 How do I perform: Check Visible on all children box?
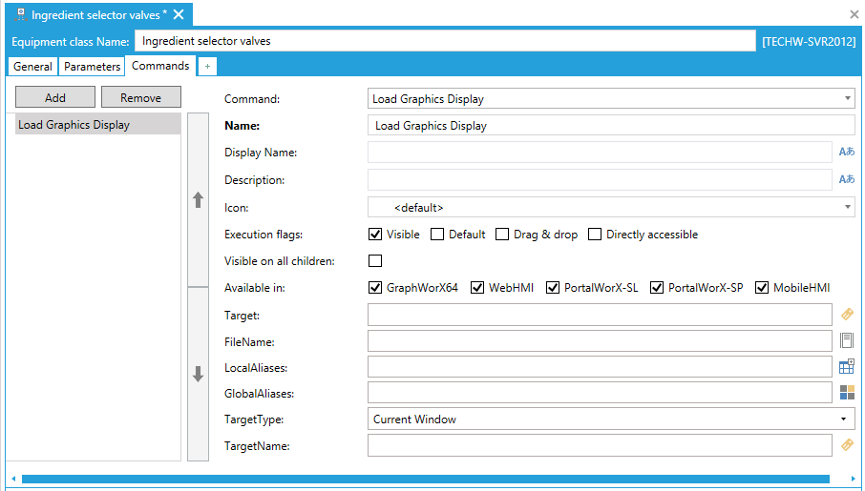click(x=375, y=261)
